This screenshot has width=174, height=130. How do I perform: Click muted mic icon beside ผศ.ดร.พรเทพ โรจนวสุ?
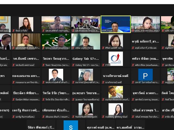pyautogui.click(x=73, y=31)
